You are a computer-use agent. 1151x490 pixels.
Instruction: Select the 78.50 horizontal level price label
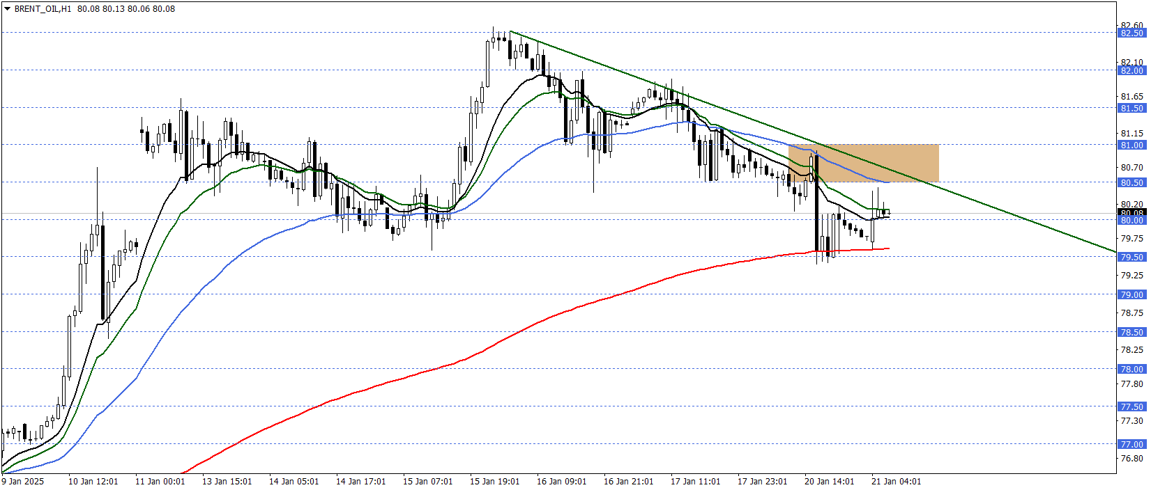(1131, 332)
